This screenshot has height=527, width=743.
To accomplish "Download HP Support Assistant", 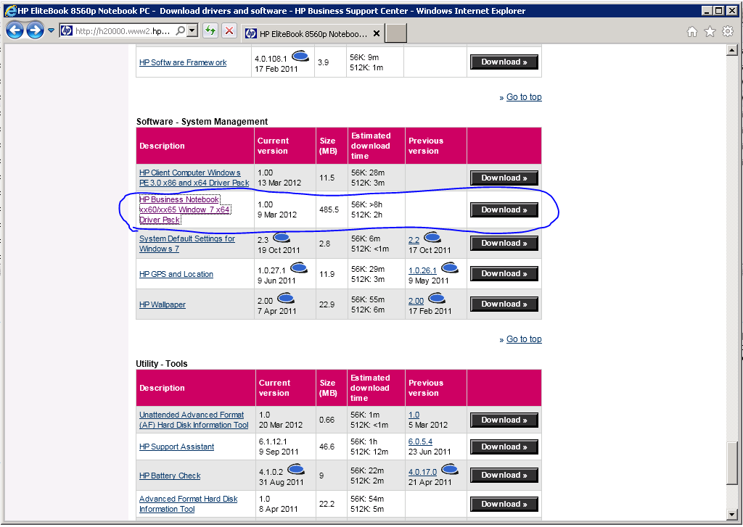I will pyautogui.click(x=504, y=447).
